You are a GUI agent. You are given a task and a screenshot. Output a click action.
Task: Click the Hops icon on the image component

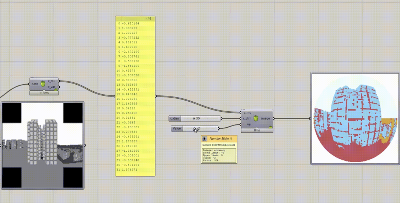coord(256,118)
